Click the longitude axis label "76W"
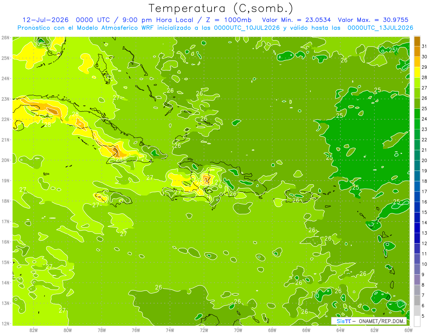The image size is (434, 335). pyautogui.click(x=136, y=330)
